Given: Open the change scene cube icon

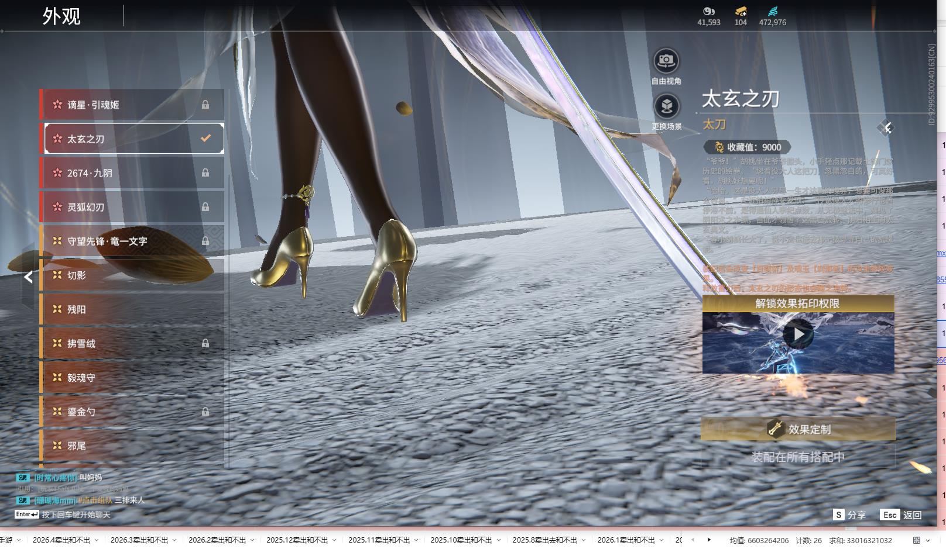Looking at the screenshot, I should point(666,106).
